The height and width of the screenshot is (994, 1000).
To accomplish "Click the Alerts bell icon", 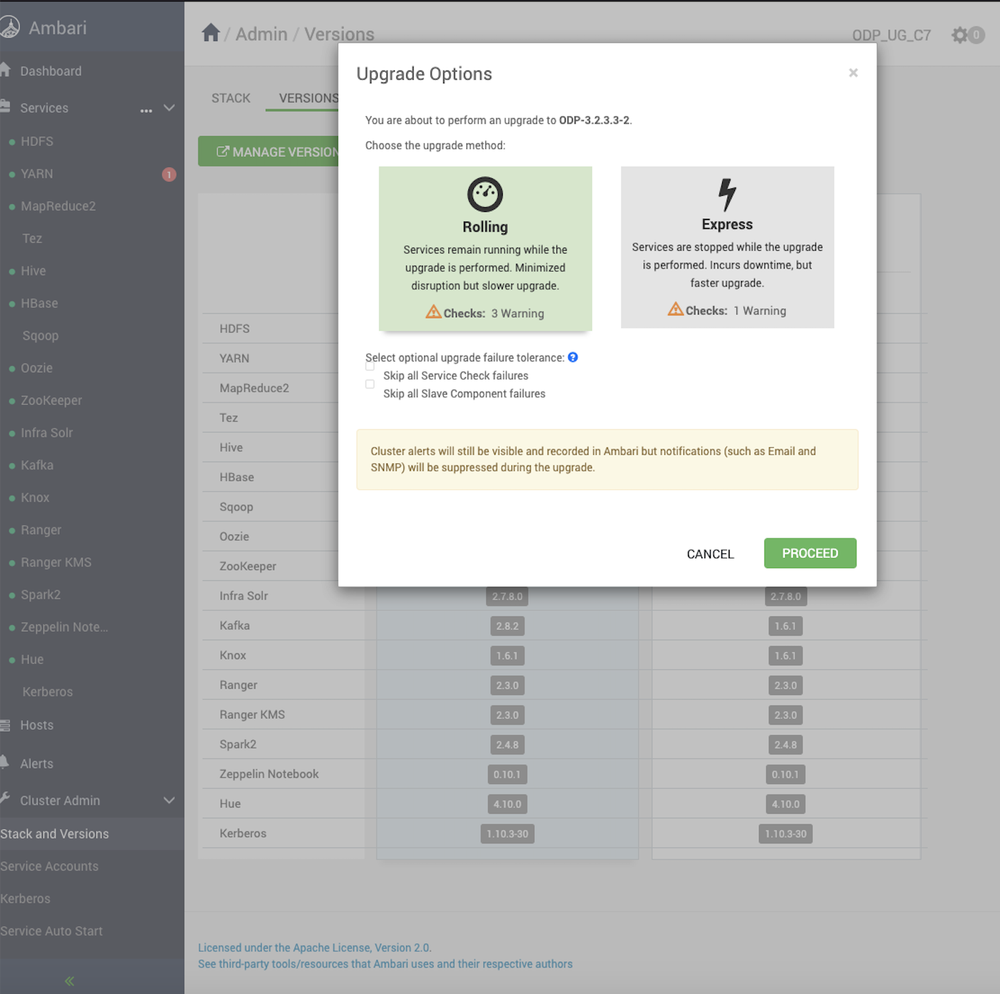I will pos(5,763).
